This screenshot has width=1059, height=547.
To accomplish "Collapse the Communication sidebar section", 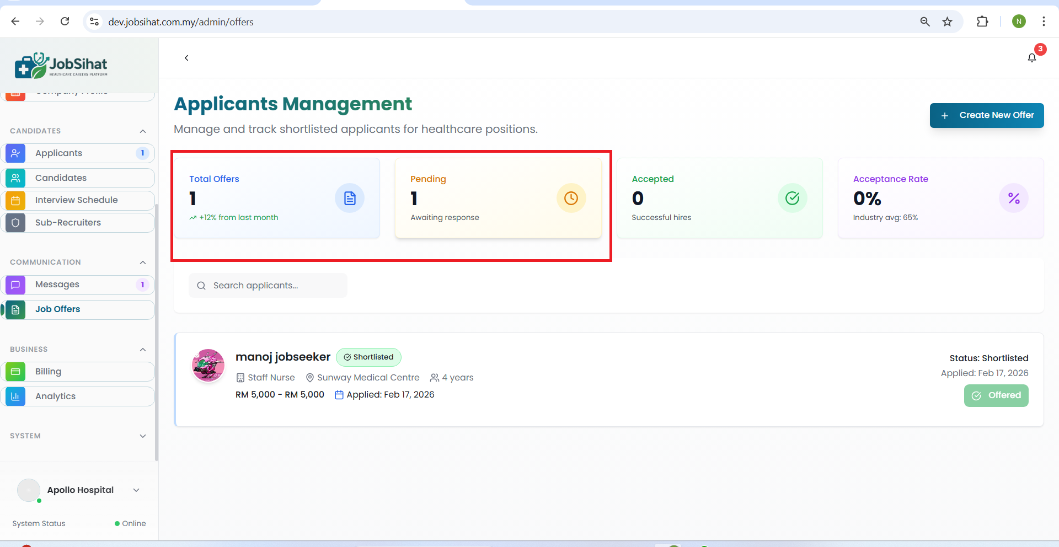I will tap(143, 262).
